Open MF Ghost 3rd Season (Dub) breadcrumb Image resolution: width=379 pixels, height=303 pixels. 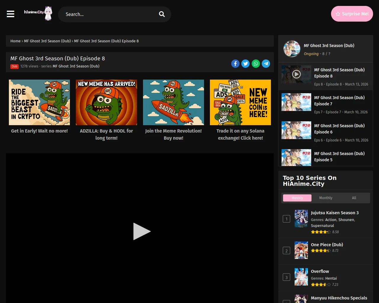coord(47,41)
